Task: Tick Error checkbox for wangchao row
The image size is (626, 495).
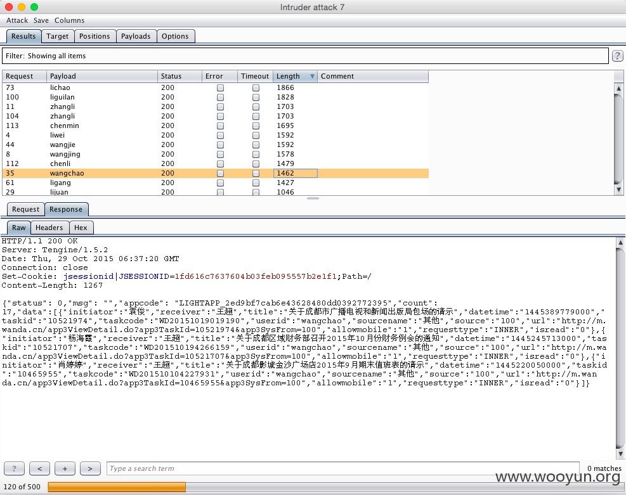Action: 220,174
